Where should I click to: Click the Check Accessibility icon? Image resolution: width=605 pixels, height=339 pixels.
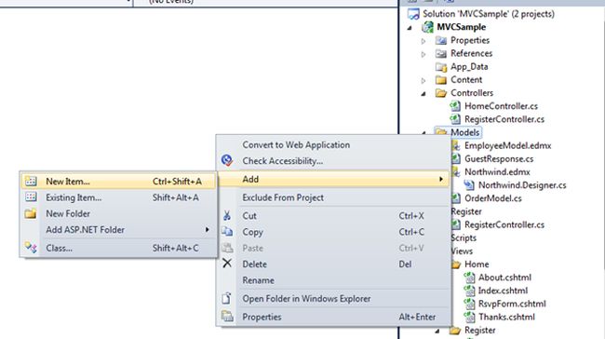pos(227,160)
